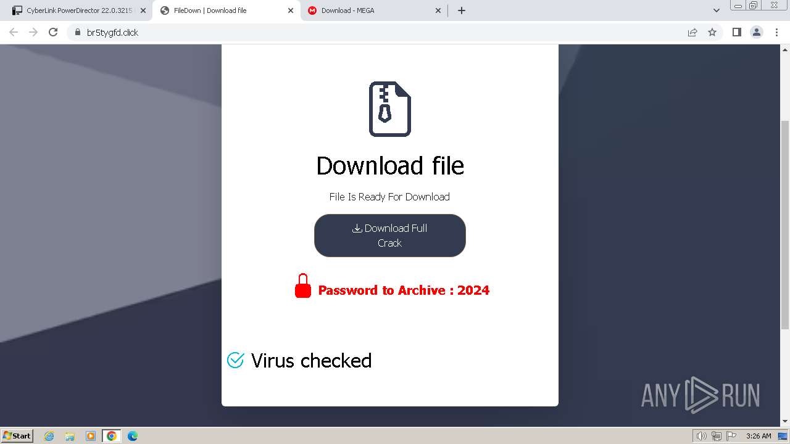Open the tab search dropdown arrow
The height and width of the screenshot is (444, 790).
tap(717, 10)
